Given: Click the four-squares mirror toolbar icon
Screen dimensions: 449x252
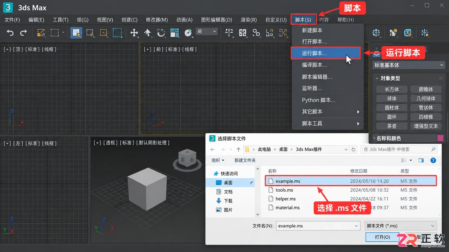Looking at the screenshot, I should tap(243, 33).
